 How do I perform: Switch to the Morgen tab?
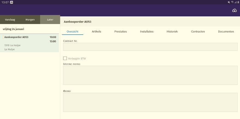pos(30,20)
